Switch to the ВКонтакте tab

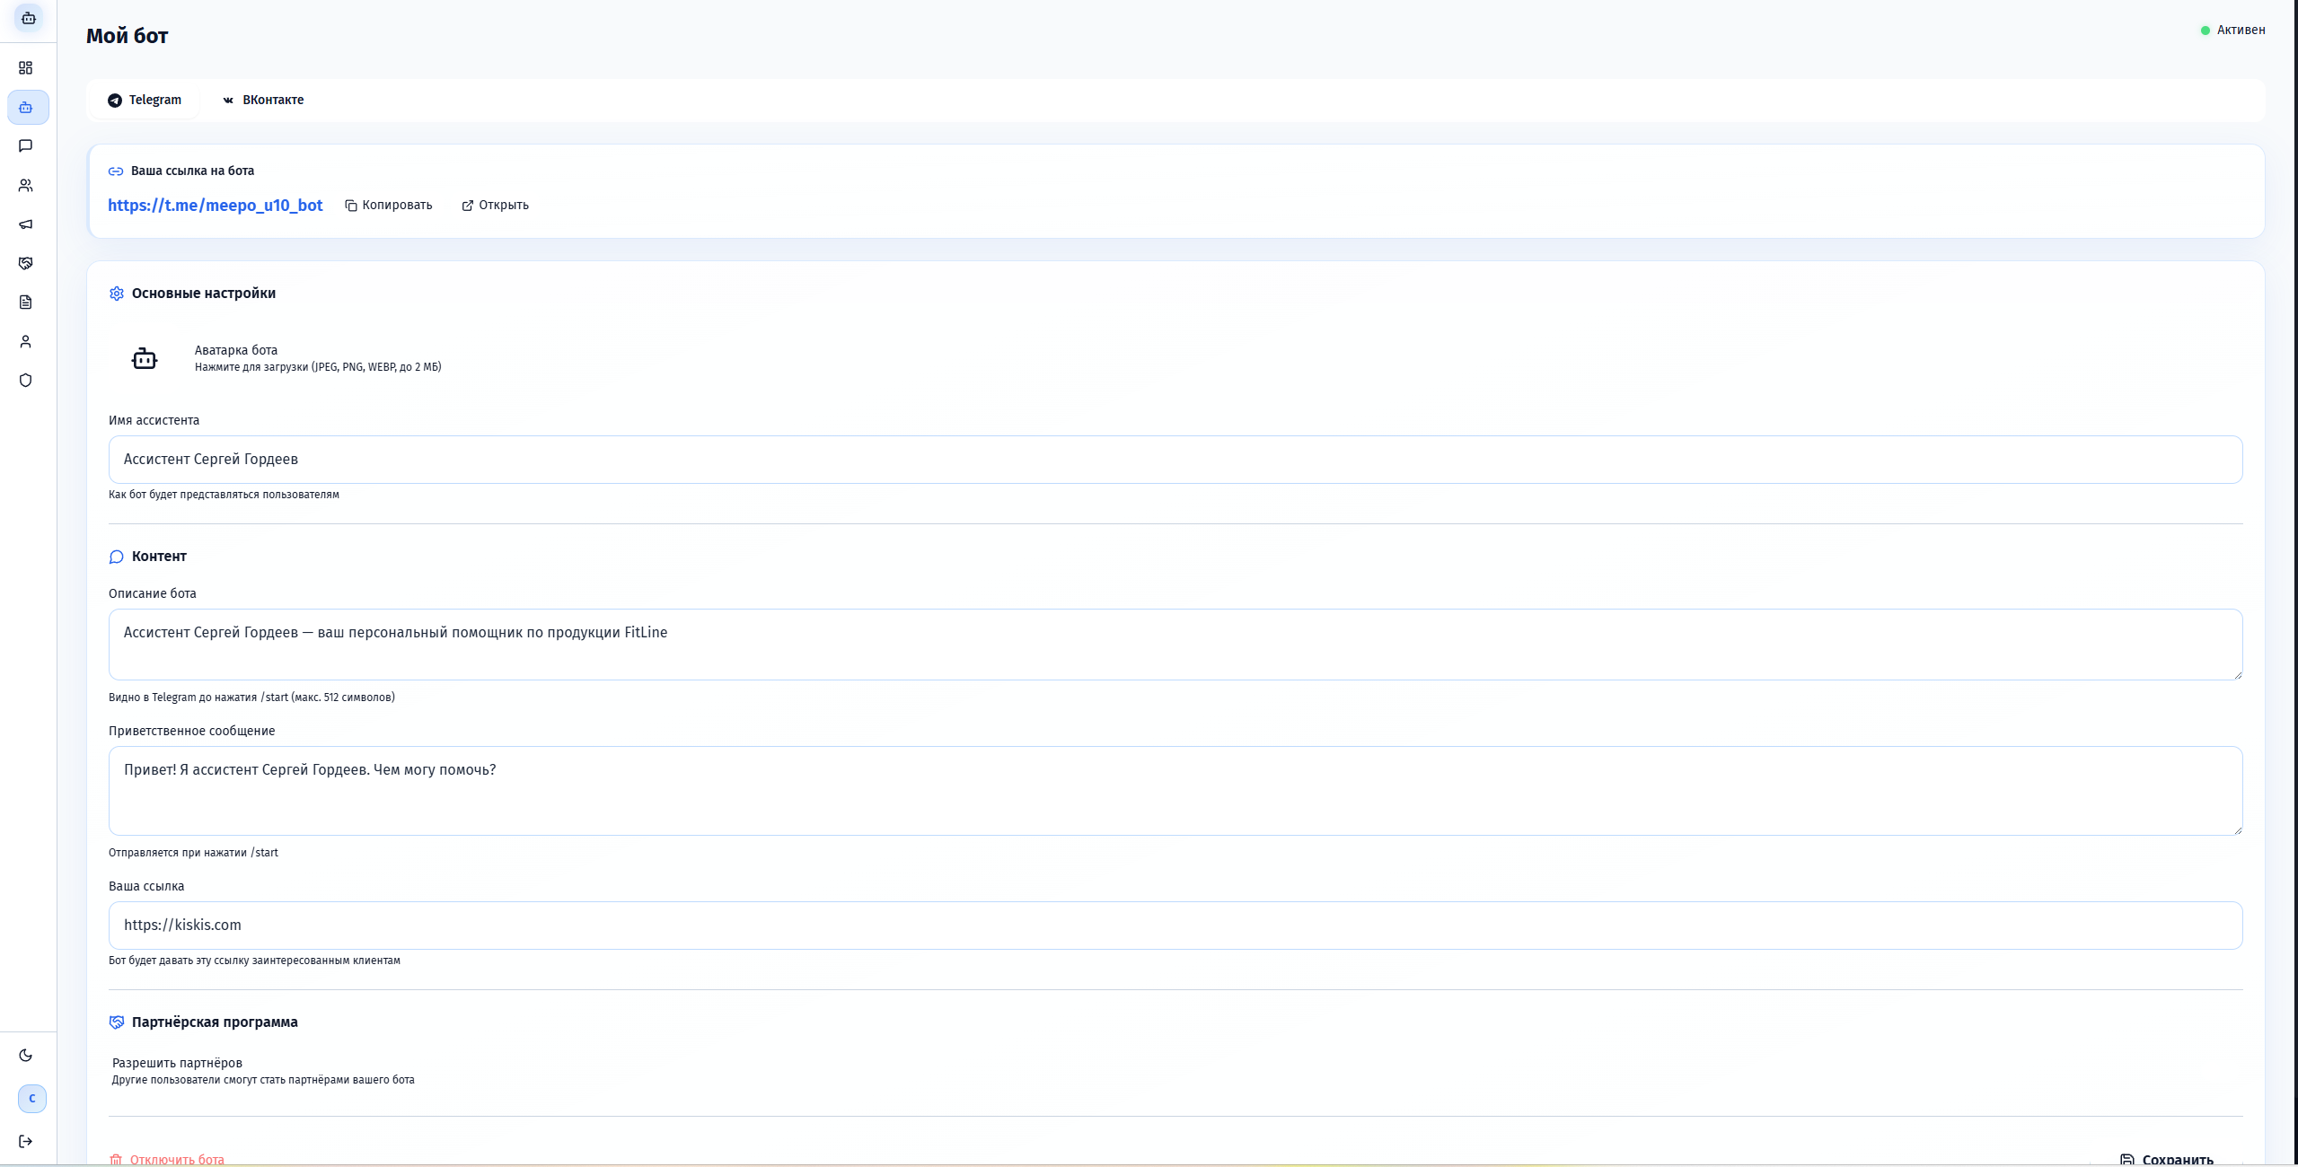coord(263,100)
